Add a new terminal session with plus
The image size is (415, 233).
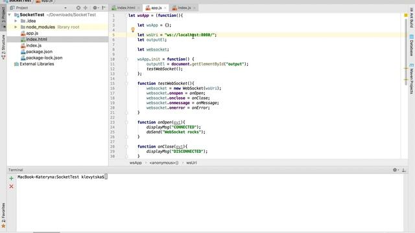pos(12,179)
